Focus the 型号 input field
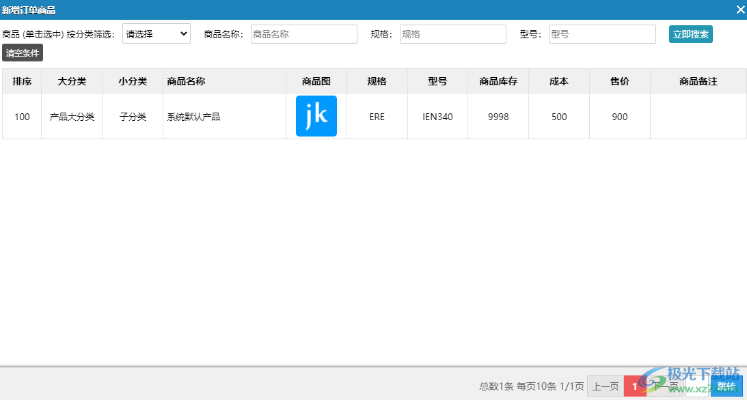 click(602, 34)
